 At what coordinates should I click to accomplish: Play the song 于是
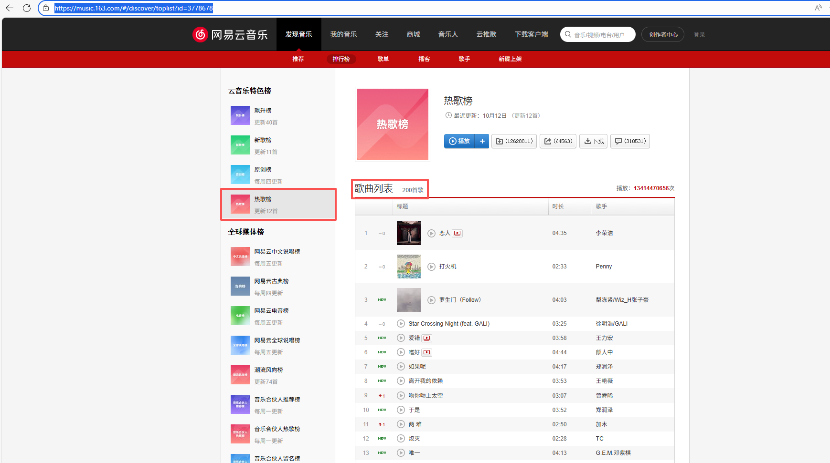pyautogui.click(x=401, y=410)
